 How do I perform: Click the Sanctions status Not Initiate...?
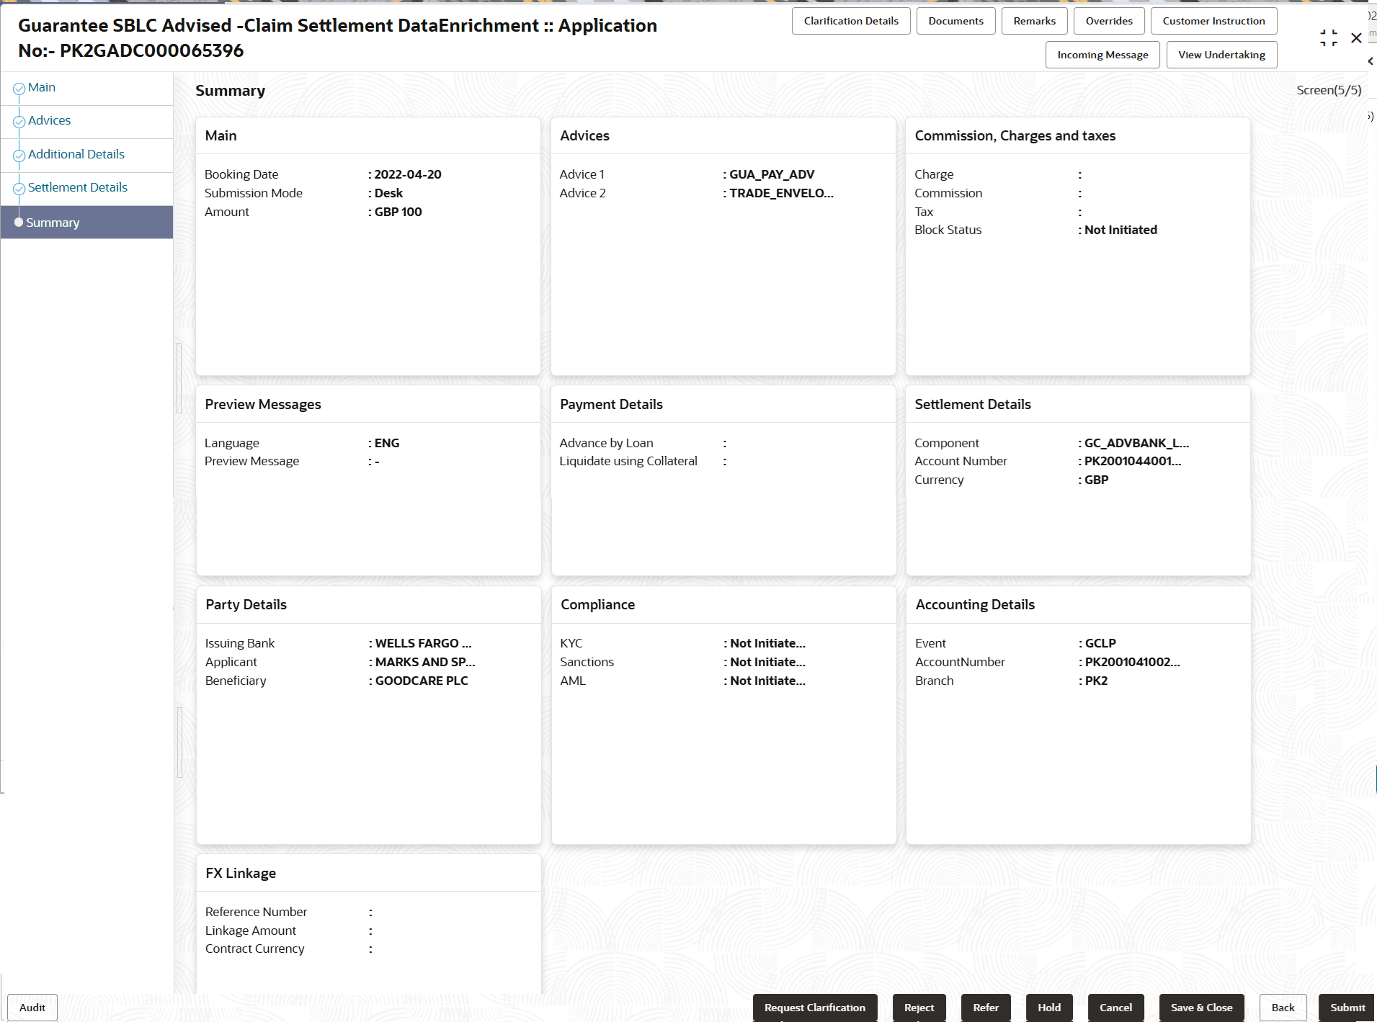(767, 662)
